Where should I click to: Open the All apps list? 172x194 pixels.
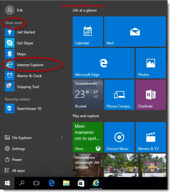pos(15,171)
